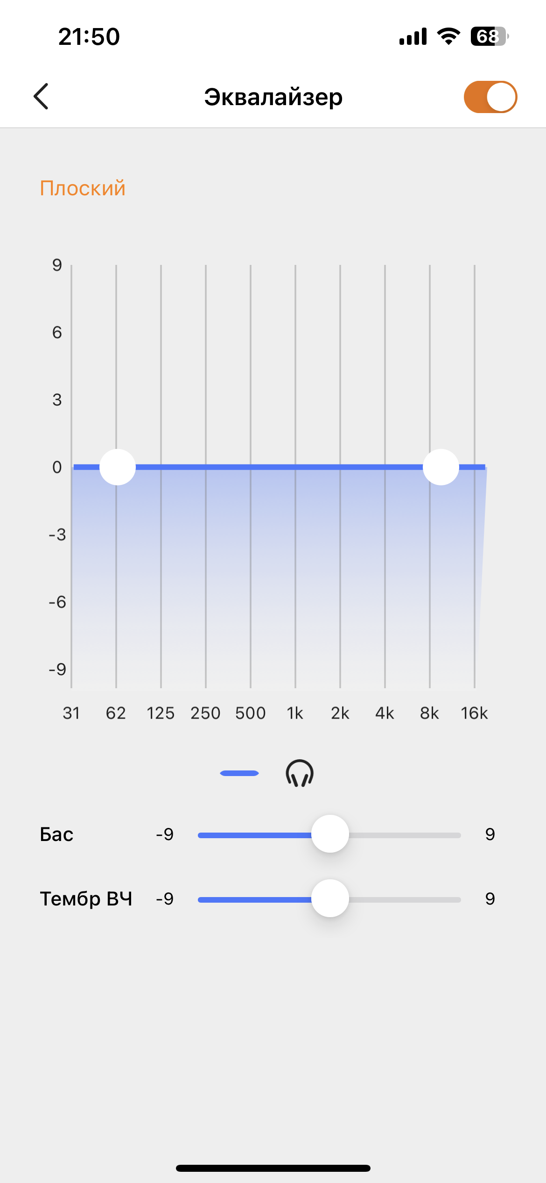This screenshot has height=1183, width=546.
Task: Go back using the left arrow
Action: [x=41, y=97]
